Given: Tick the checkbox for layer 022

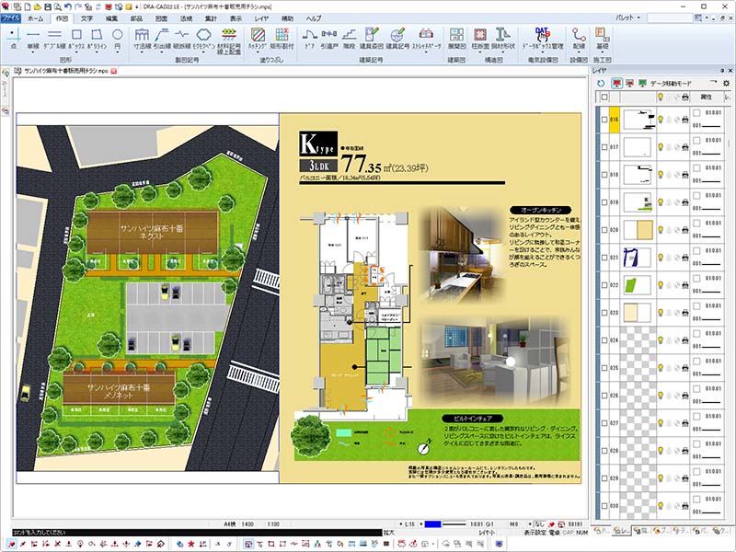Looking at the screenshot, I should point(604,285).
